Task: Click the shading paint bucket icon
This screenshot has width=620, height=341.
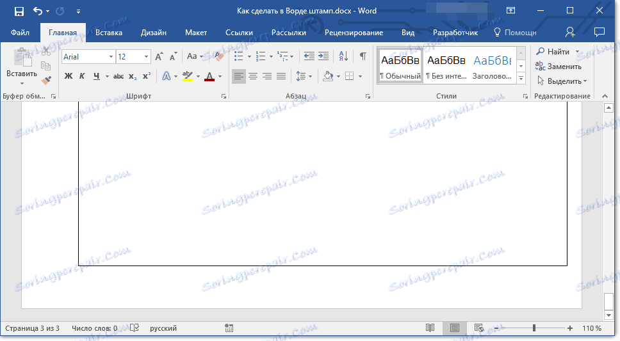Action: click(328, 76)
